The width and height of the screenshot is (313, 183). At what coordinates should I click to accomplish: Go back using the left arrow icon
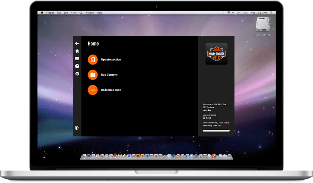pos(77,43)
